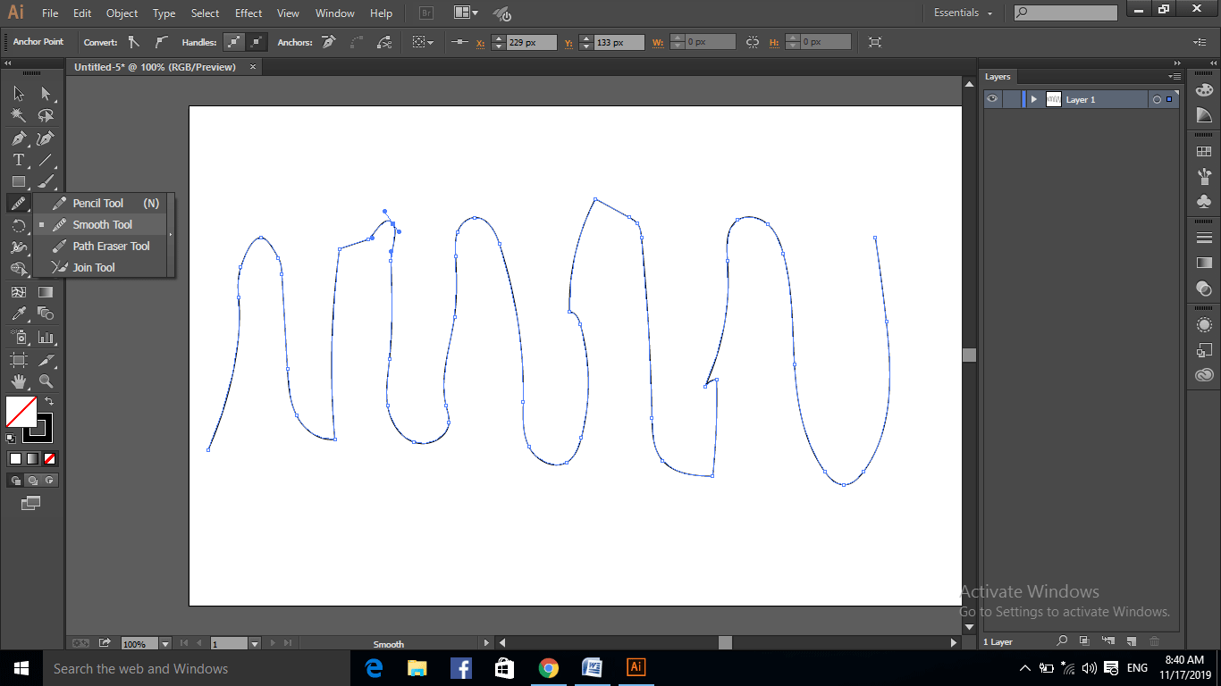Toggle visibility of Layer 1
1221x686 pixels.
pos(992,99)
